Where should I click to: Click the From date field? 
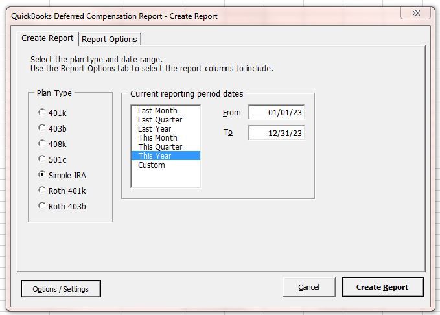[x=277, y=113]
